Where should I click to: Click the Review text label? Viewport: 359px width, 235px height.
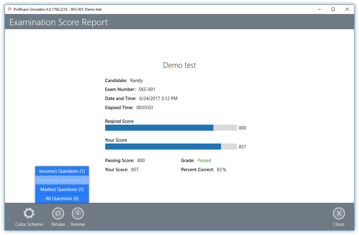[78, 224]
